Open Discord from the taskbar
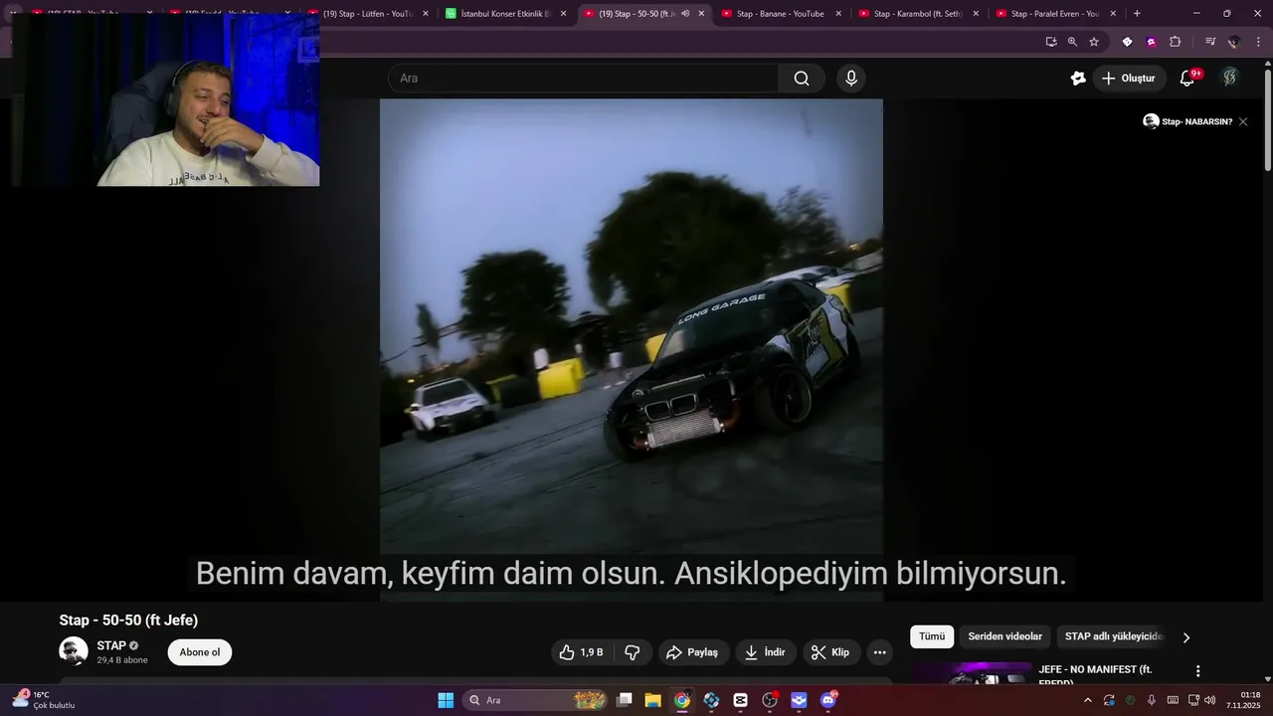Screen dimensions: 1273x716 coord(828,700)
